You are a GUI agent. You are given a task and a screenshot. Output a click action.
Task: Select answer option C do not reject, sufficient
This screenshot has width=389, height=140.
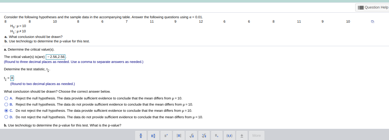tap(6, 111)
